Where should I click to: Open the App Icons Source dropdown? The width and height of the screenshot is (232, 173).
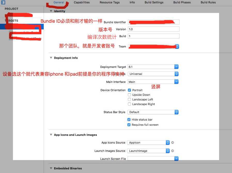(148, 143)
